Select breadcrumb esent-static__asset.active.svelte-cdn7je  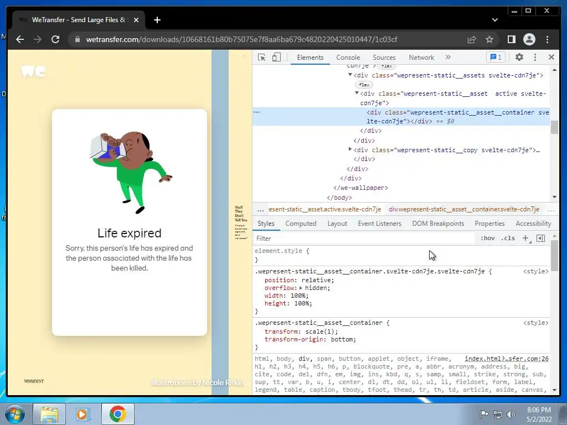coord(324,209)
